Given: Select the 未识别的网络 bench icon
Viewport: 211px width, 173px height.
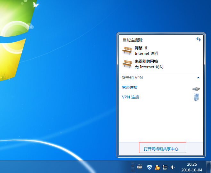Looking at the screenshot, I should click(127, 64).
